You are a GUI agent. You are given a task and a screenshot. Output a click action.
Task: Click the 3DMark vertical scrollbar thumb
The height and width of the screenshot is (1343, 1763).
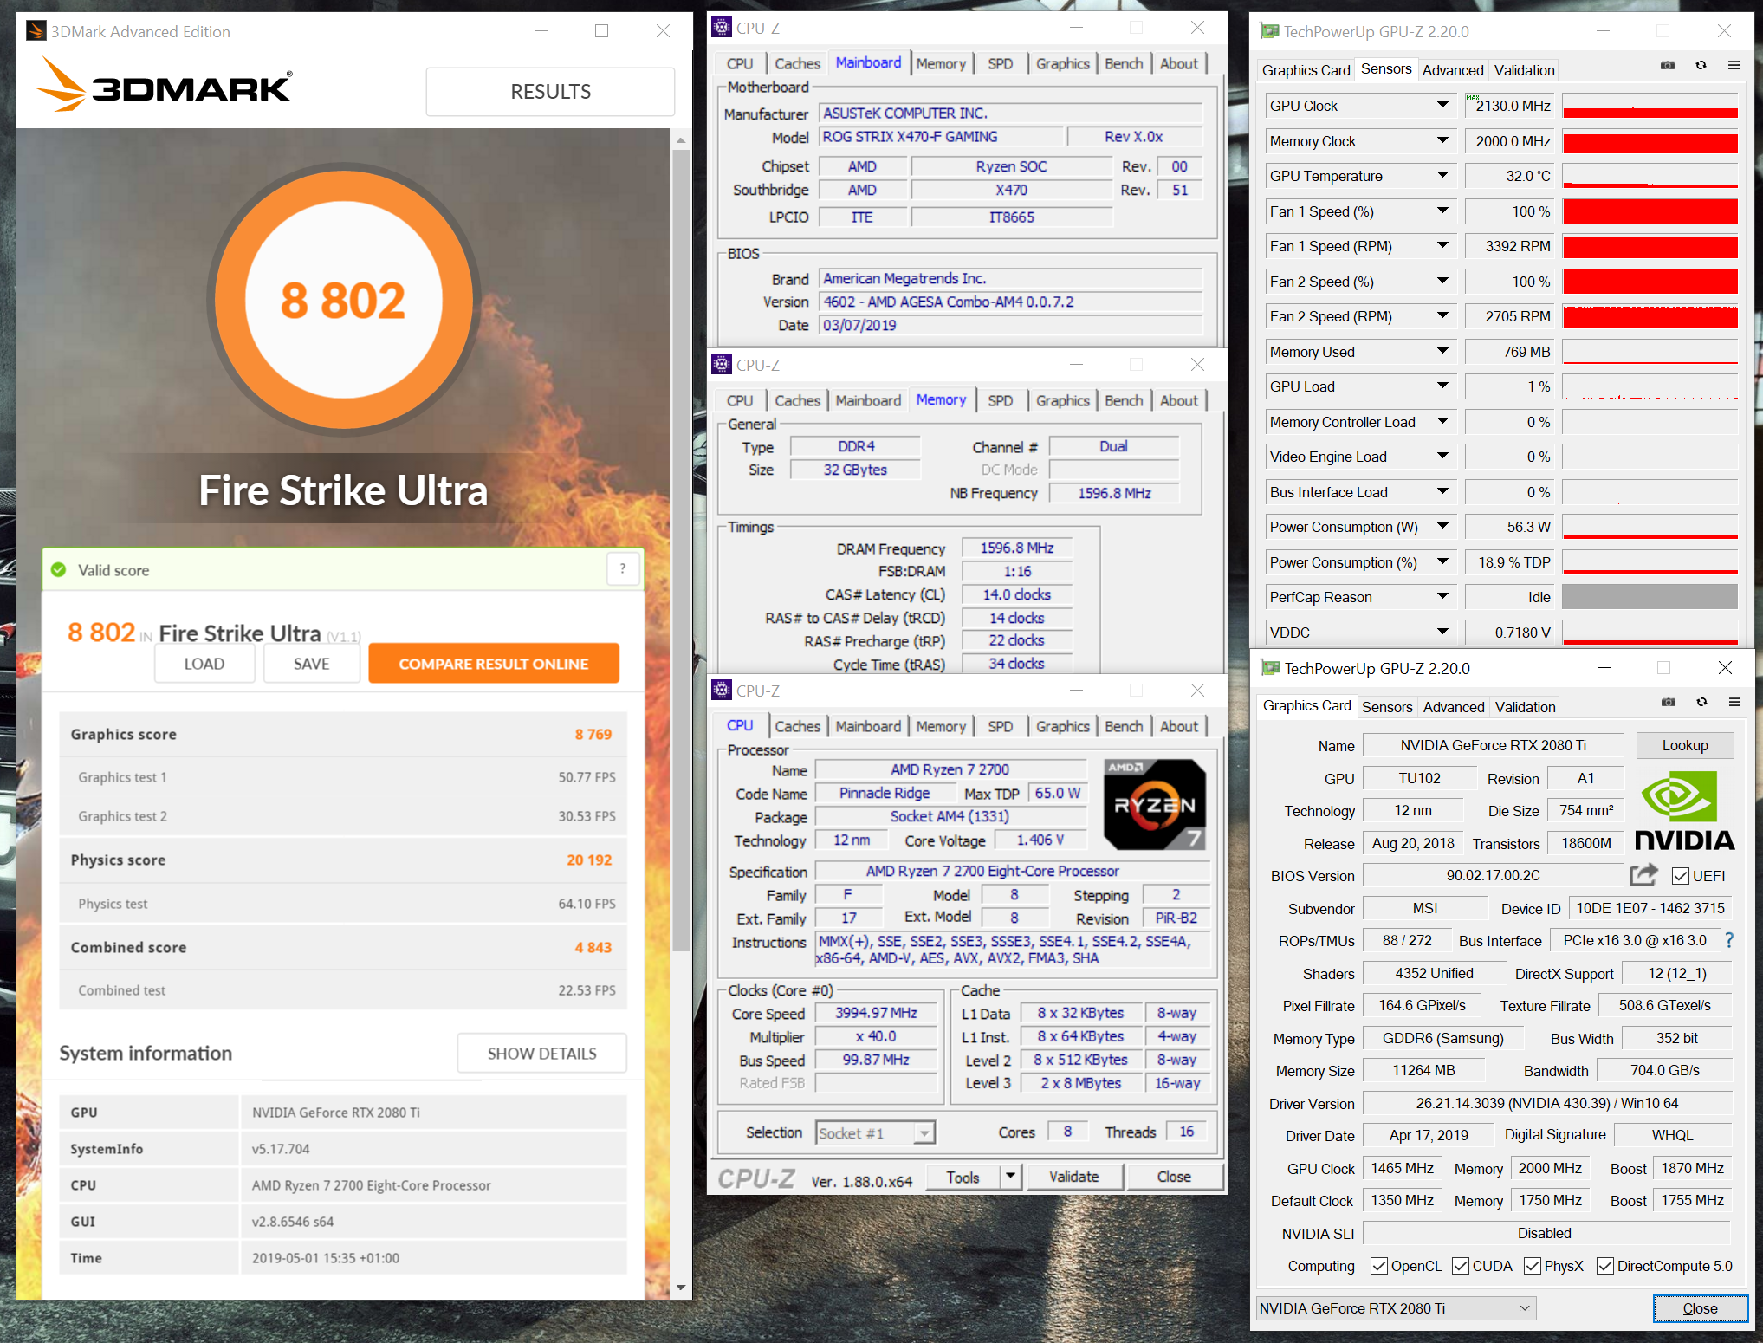click(681, 550)
